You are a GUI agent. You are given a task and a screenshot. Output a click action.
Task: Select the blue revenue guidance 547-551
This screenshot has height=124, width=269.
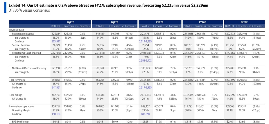[x=55, y=87]
